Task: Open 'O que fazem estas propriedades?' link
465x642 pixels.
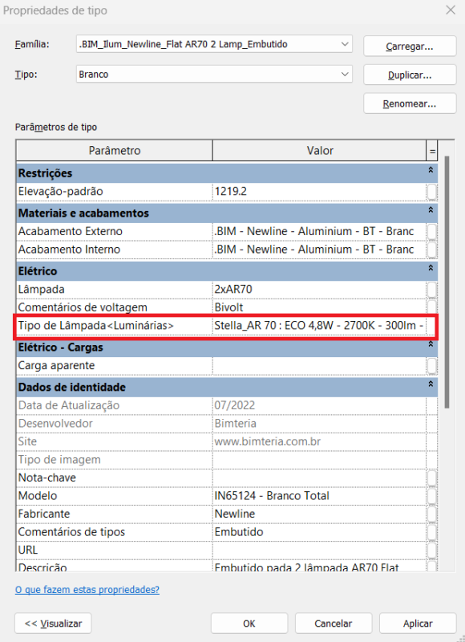Action: 87,590
